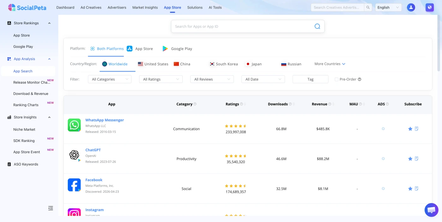Image resolution: width=442 pixels, height=222 pixels.
Task: Click the Search Creatives Advertisers field
Action: coord(337,8)
